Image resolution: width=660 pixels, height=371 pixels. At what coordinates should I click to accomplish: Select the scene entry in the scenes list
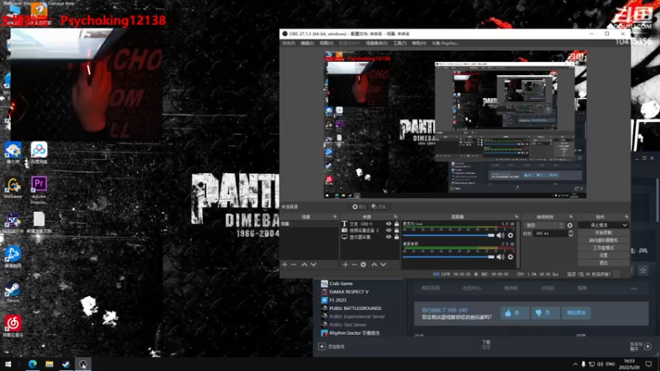(309, 223)
